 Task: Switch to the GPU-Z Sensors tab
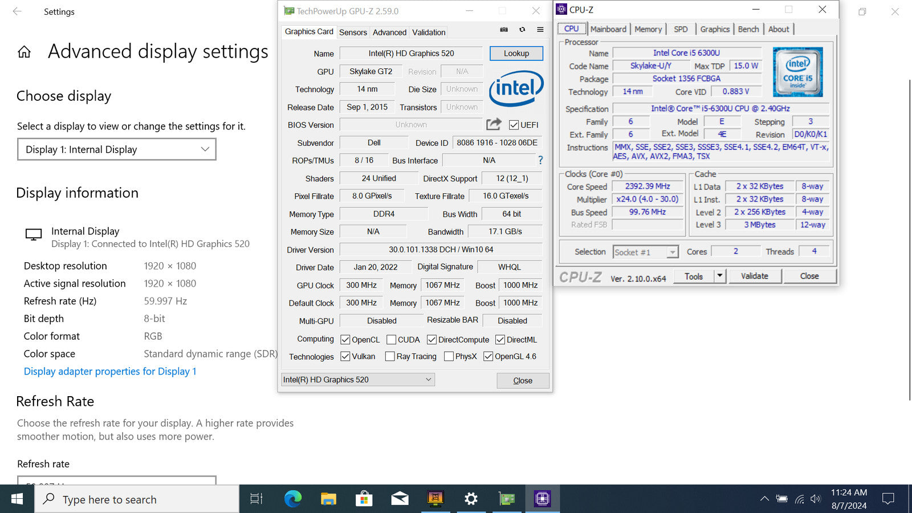tap(353, 32)
